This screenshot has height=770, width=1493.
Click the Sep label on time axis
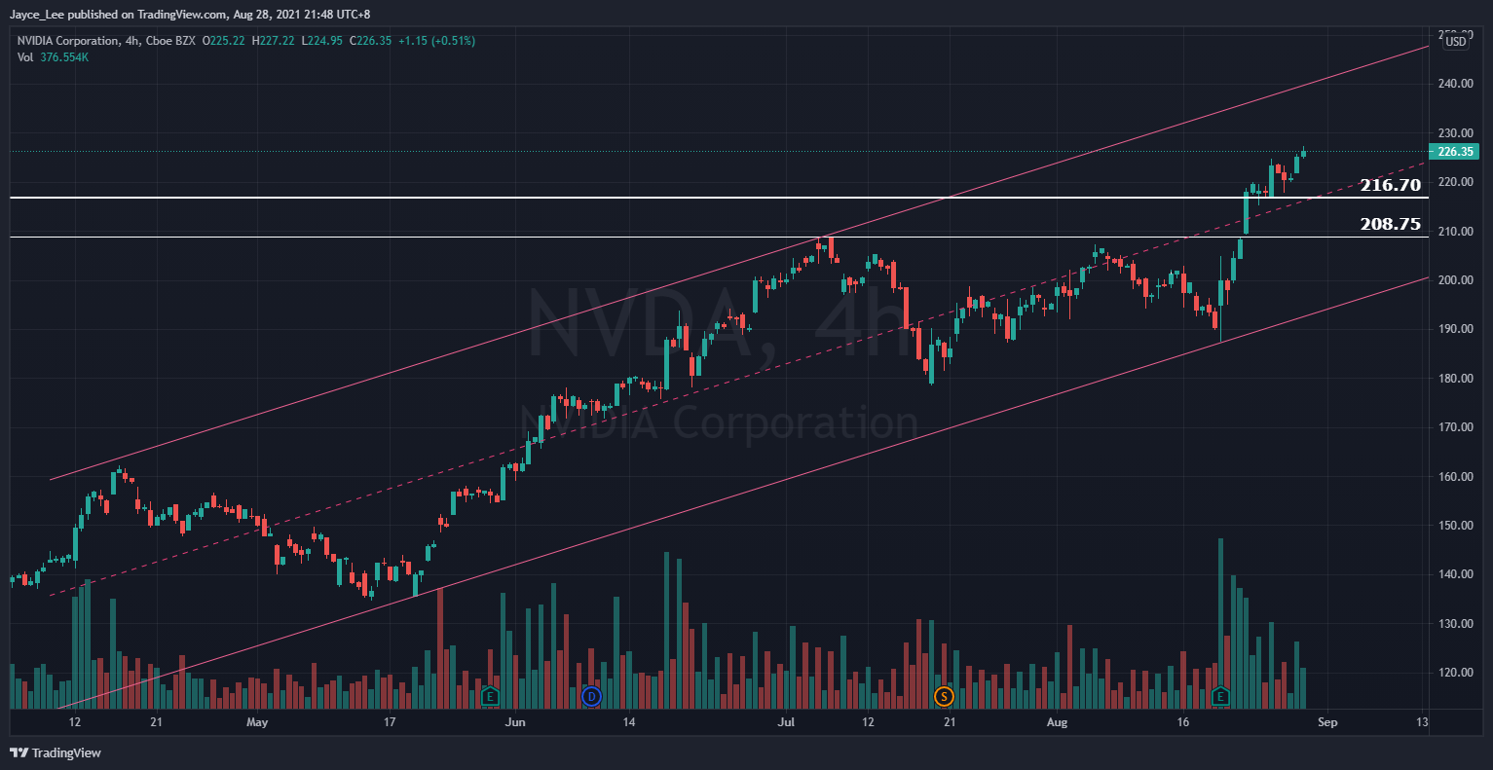pos(1327,722)
